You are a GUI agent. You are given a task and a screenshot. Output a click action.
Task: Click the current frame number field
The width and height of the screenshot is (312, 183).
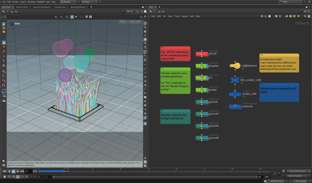click(29, 171)
